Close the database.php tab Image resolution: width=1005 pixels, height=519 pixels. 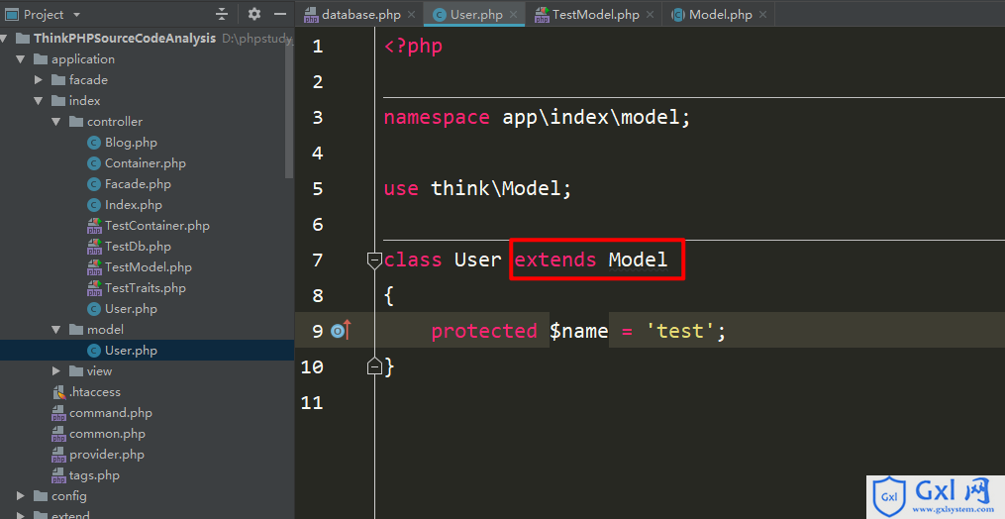[x=412, y=15]
